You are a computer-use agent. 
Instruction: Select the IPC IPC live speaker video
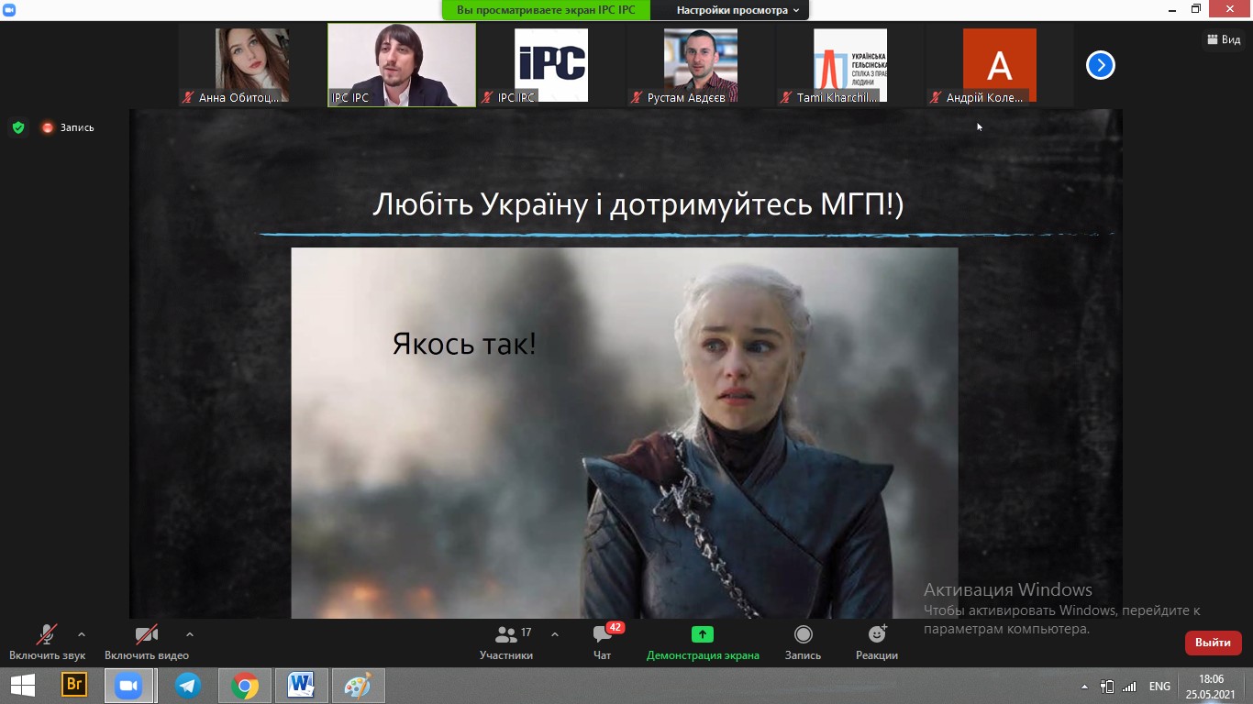tap(402, 65)
